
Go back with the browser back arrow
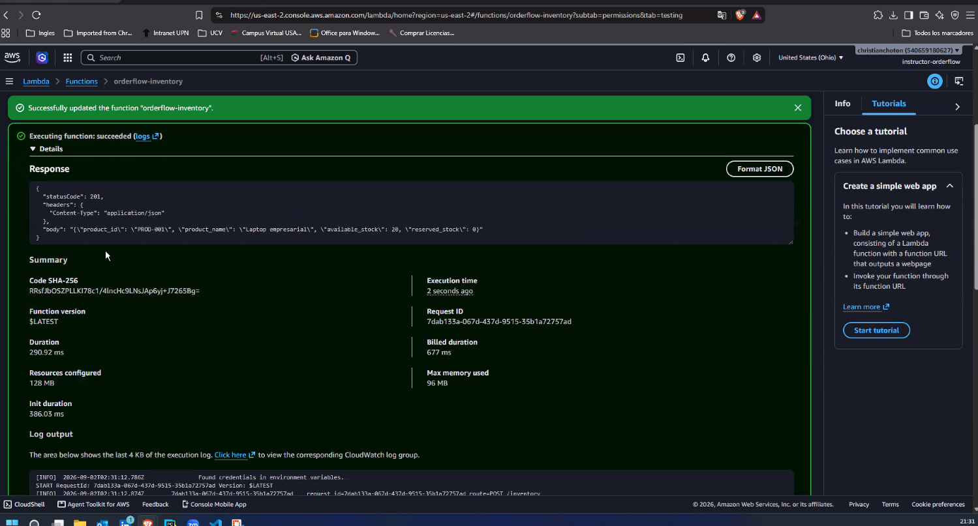[6, 15]
